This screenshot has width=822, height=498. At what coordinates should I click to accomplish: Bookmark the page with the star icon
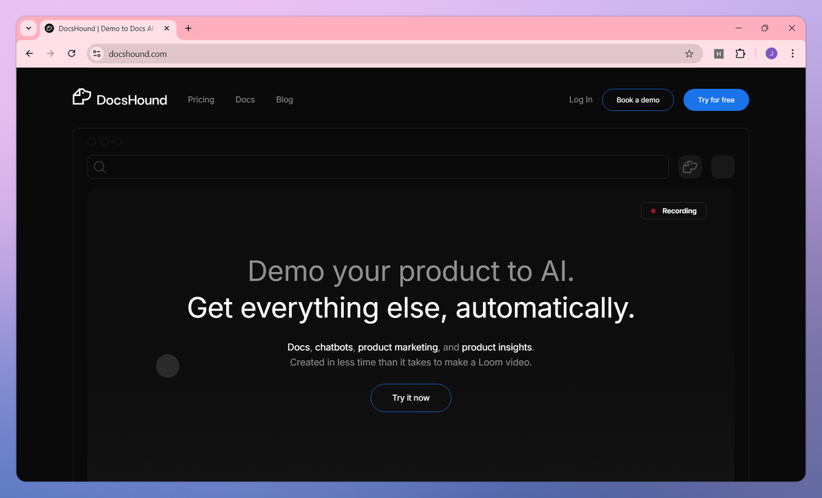click(689, 53)
